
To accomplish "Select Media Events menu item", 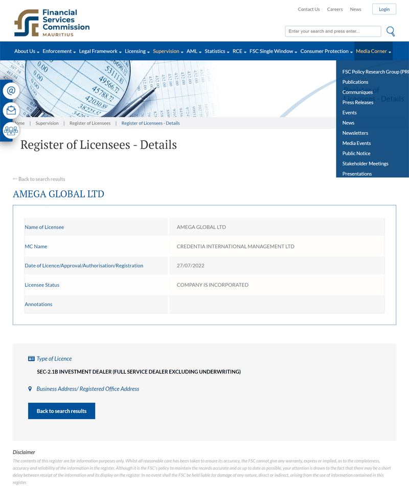I will pyautogui.click(x=356, y=143).
